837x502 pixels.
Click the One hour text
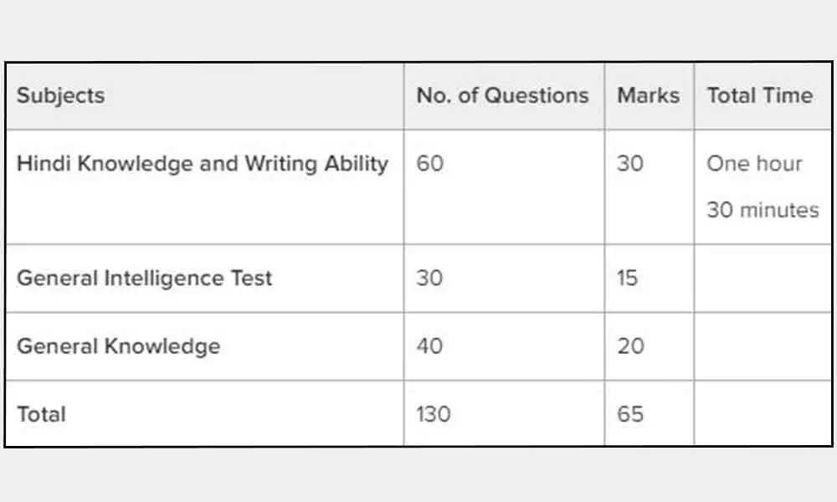[x=754, y=163]
